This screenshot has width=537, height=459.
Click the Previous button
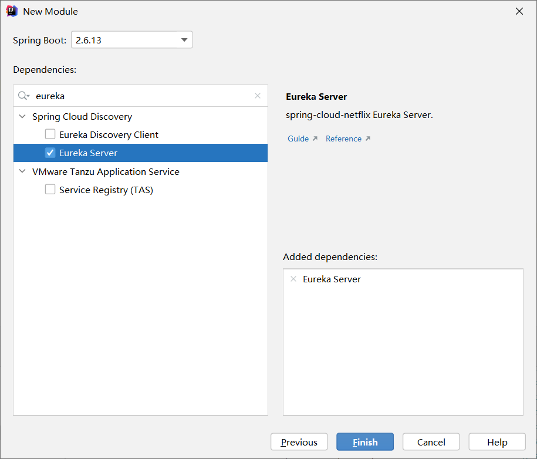click(x=299, y=442)
